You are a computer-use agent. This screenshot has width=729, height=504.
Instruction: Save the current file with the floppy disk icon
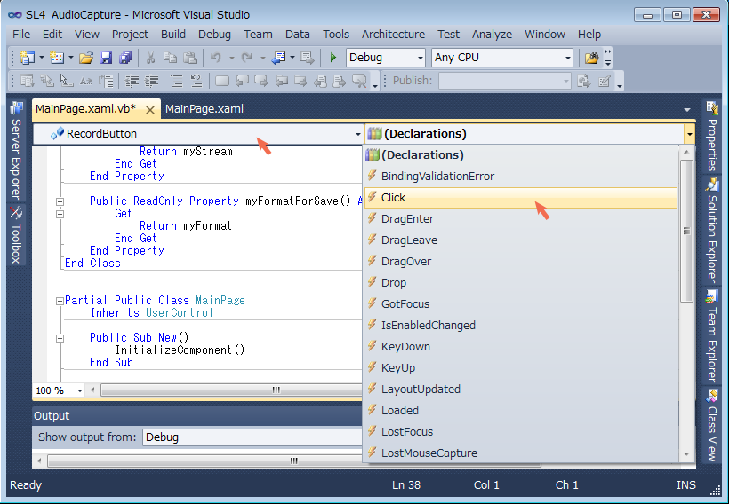106,58
